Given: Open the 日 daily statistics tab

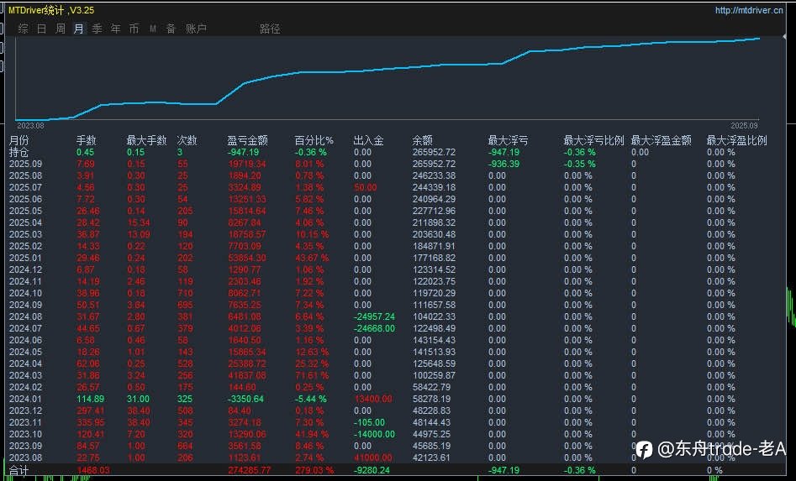Looking at the screenshot, I should point(42,29).
